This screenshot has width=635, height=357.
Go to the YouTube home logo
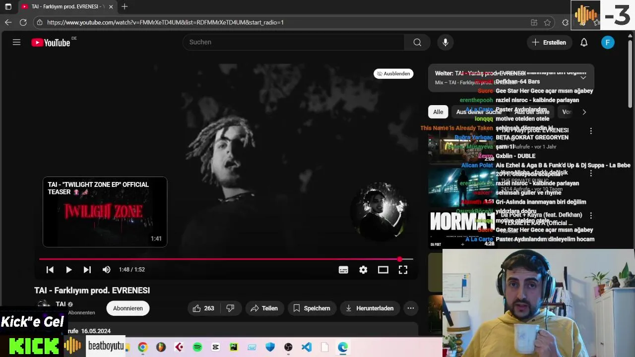pyautogui.click(x=51, y=43)
